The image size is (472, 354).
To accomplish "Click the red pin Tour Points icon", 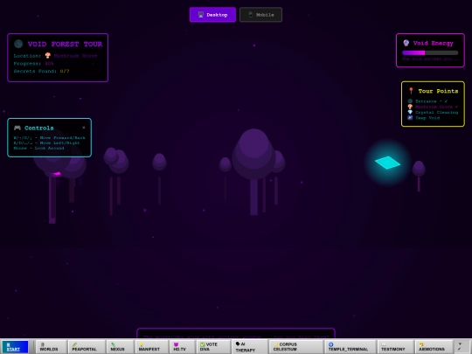I will [411, 91].
